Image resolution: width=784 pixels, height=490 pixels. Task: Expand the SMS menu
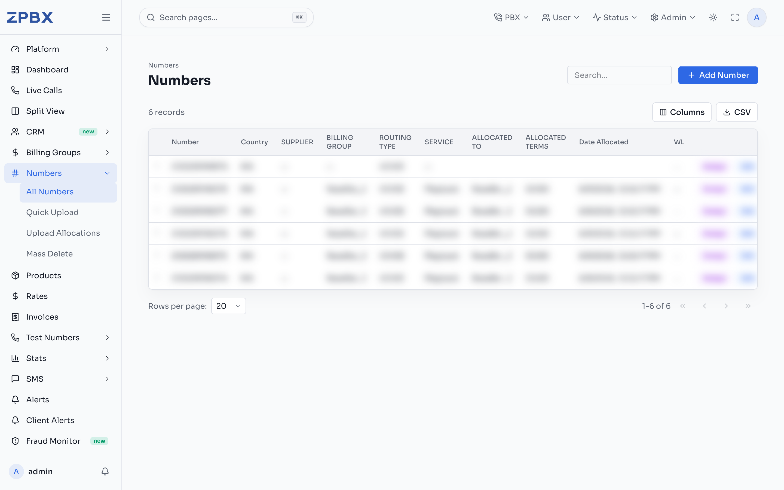tap(61, 379)
